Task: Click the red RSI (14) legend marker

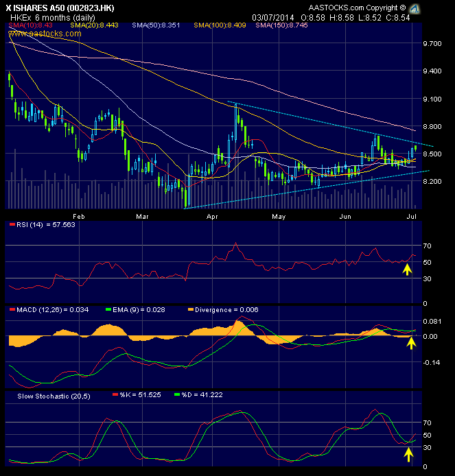Action: 12,225
